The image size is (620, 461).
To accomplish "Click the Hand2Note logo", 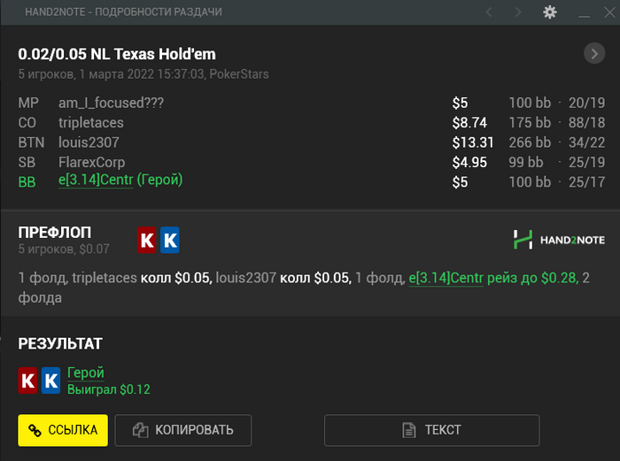I will [x=559, y=240].
